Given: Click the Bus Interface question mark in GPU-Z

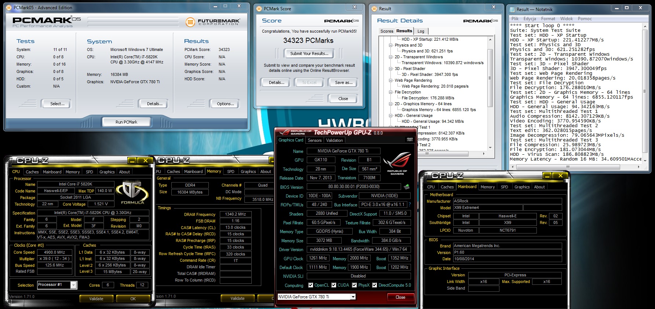Looking at the screenshot, I should pos(410,205).
